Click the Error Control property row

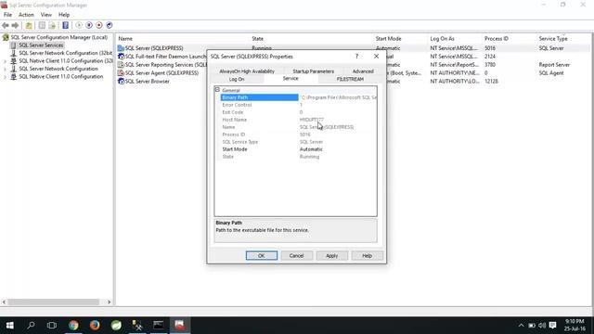pyautogui.click(x=299, y=105)
